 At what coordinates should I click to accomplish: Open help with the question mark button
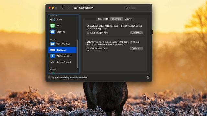pos(148,77)
